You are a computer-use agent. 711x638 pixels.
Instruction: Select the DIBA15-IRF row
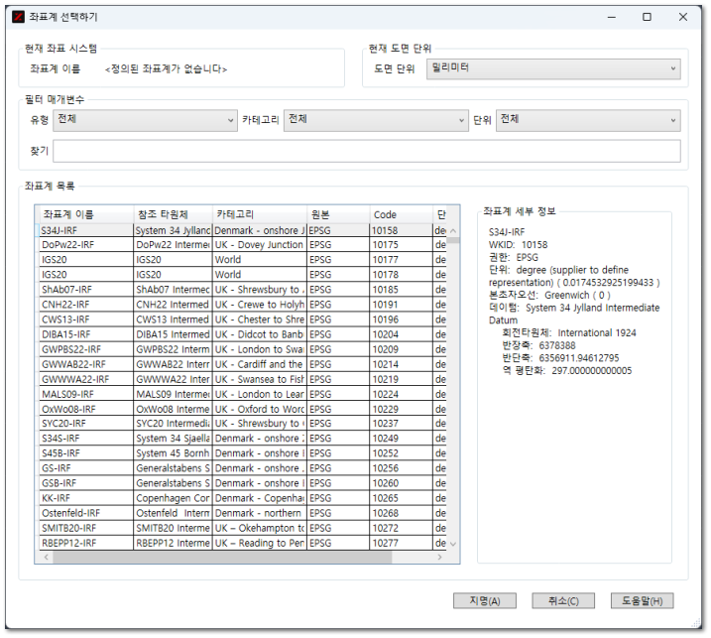[243, 334]
